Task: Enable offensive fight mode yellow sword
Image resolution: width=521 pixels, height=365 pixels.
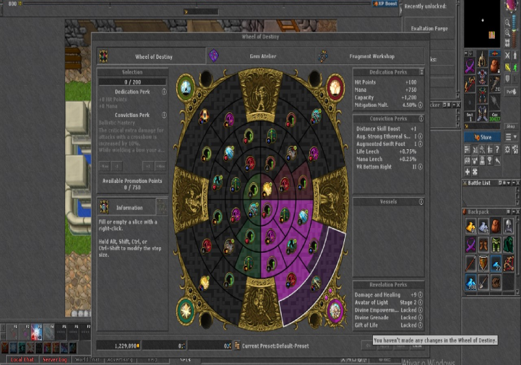Action: click(508, 67)
